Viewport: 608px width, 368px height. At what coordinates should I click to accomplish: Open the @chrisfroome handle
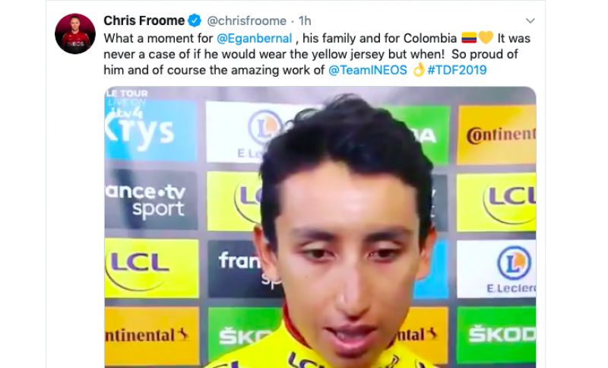click(x=246, y=21)
